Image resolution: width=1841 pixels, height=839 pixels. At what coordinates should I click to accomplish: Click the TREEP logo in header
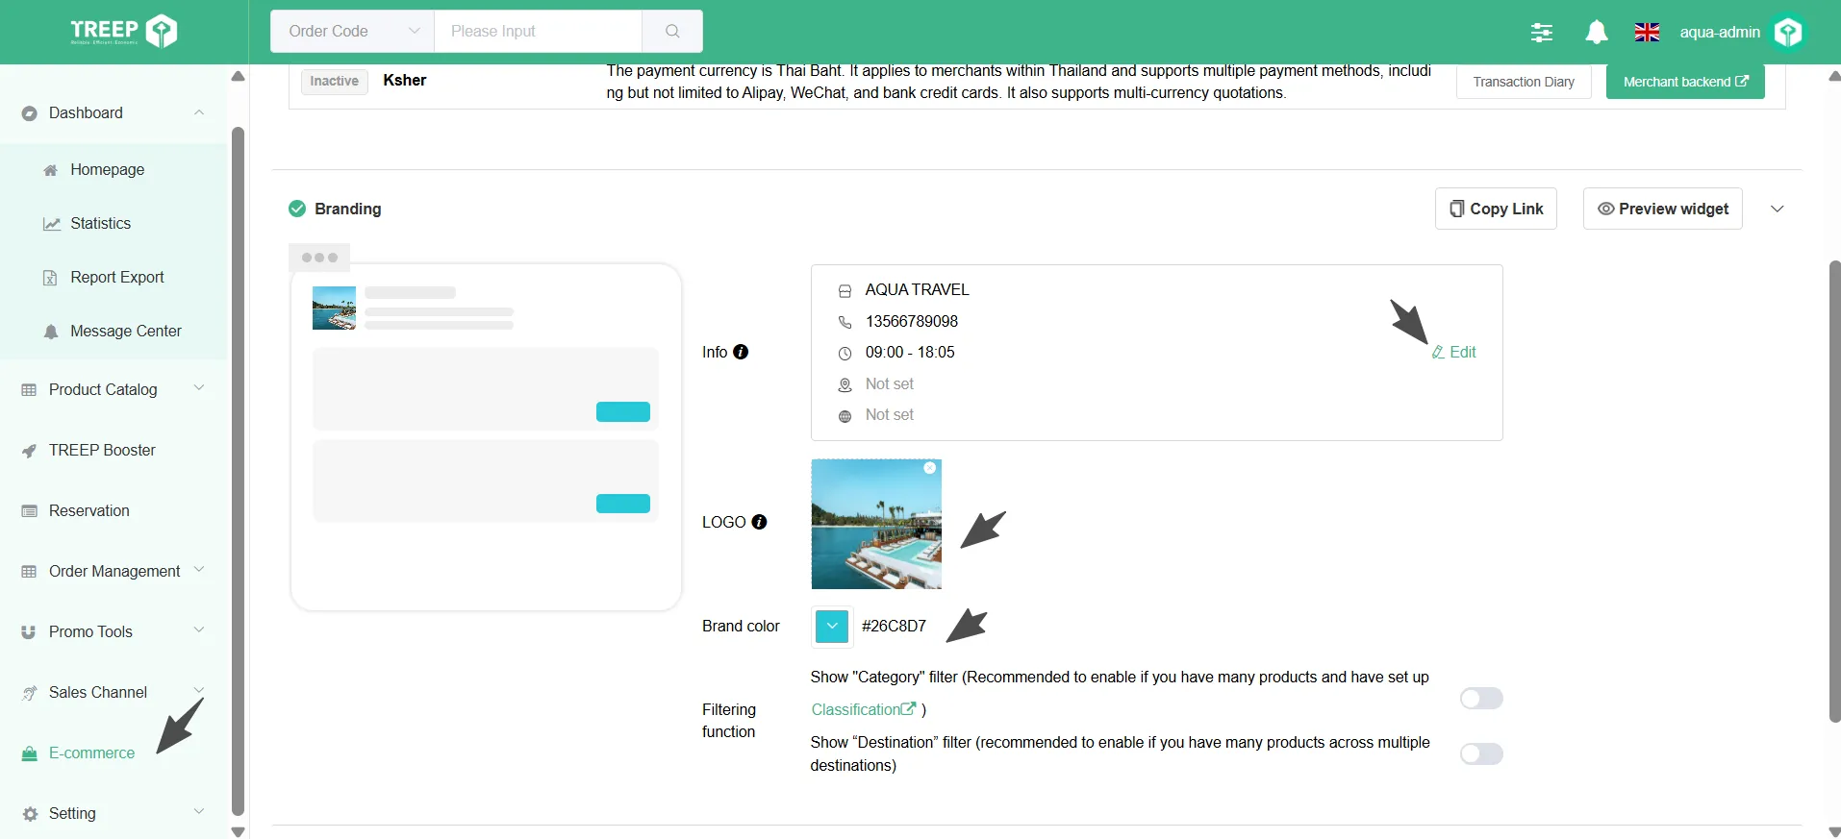(x=123, y=32)
